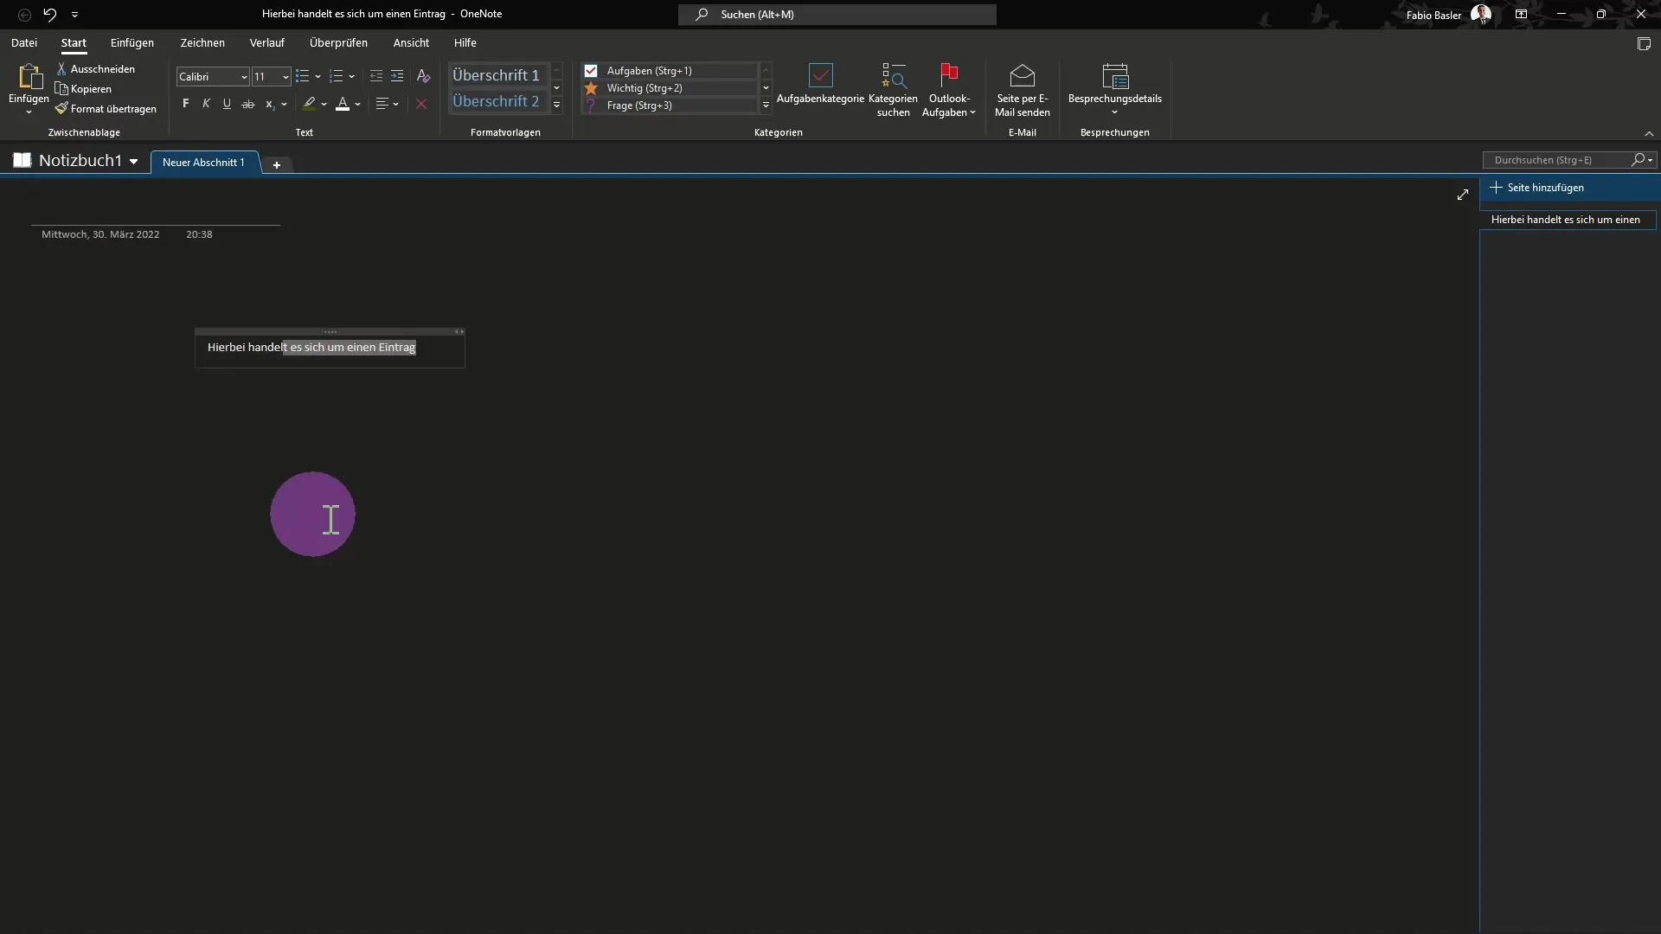1661x934 pixels.
Task: Click the Fabio Basler account picture
Action: (x=1481, y=15)
